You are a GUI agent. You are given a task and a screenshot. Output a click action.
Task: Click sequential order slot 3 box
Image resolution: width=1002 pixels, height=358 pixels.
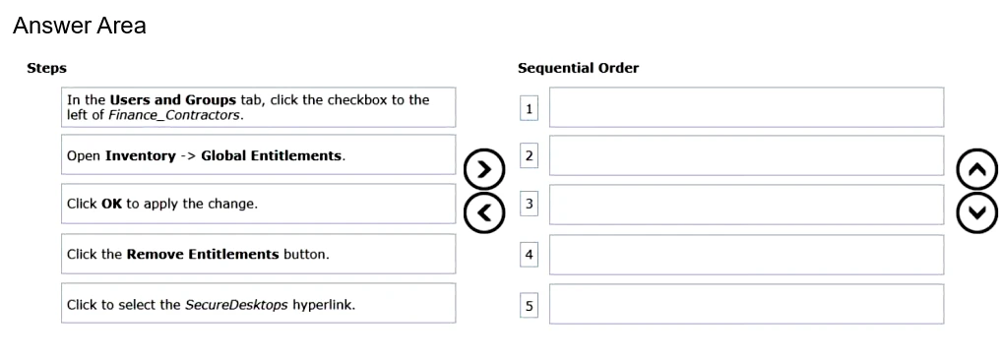tap(746, 205)
